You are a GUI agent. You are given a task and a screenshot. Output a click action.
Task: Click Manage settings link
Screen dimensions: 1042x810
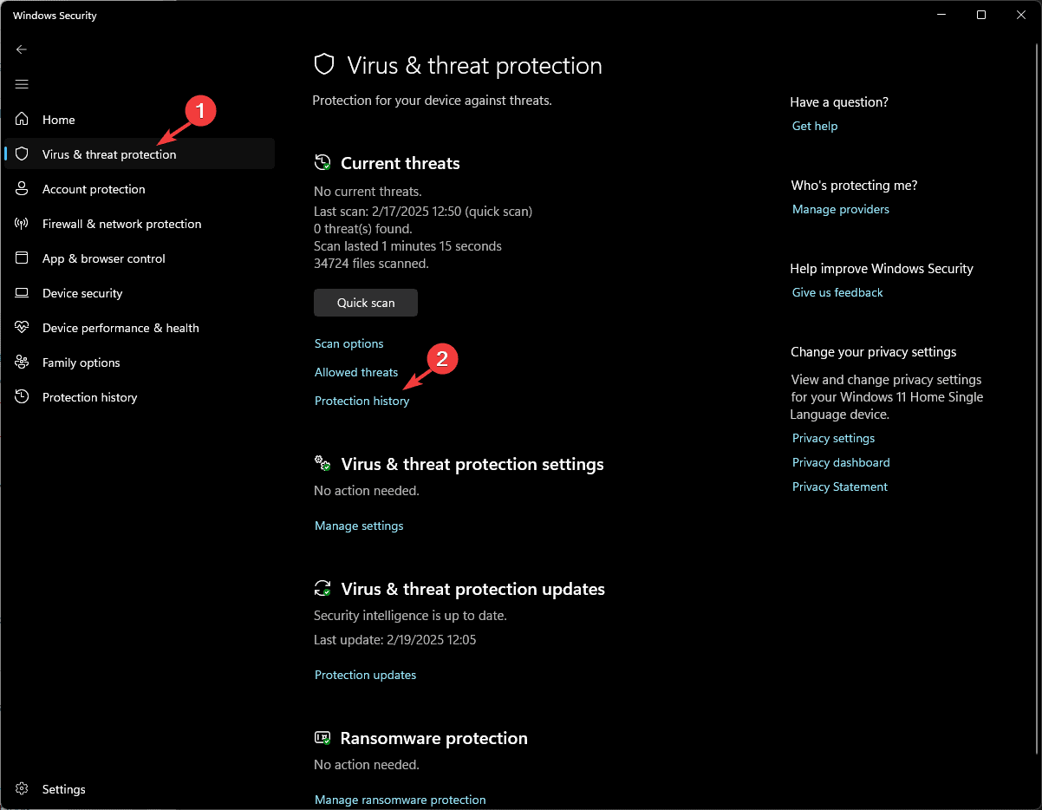(x=359, y=526)
